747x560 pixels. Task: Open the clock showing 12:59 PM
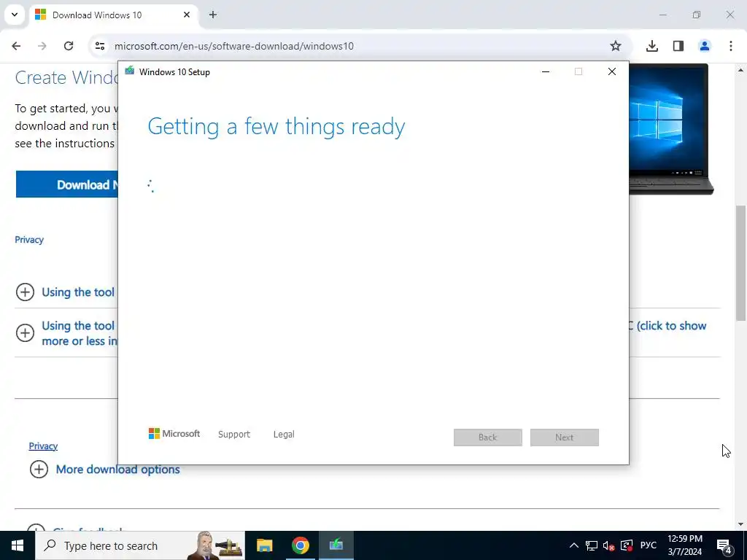point(684,545)
